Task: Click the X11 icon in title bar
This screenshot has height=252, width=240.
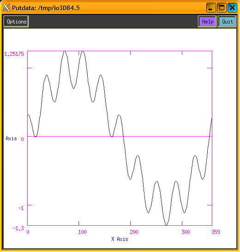Action: pyautogui.click(x=6, y=8)
